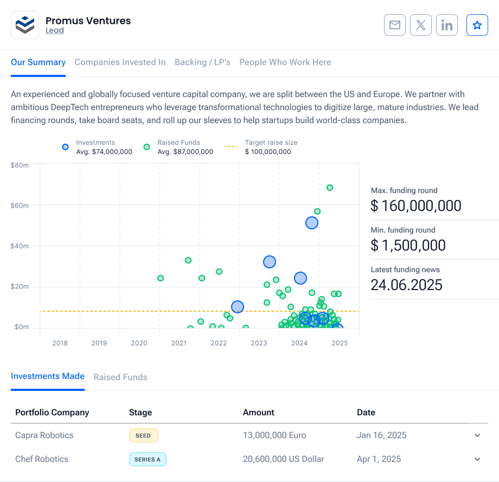Click the Target raise size legend item
The image size is (499, 482).
[x=261, y=147]
